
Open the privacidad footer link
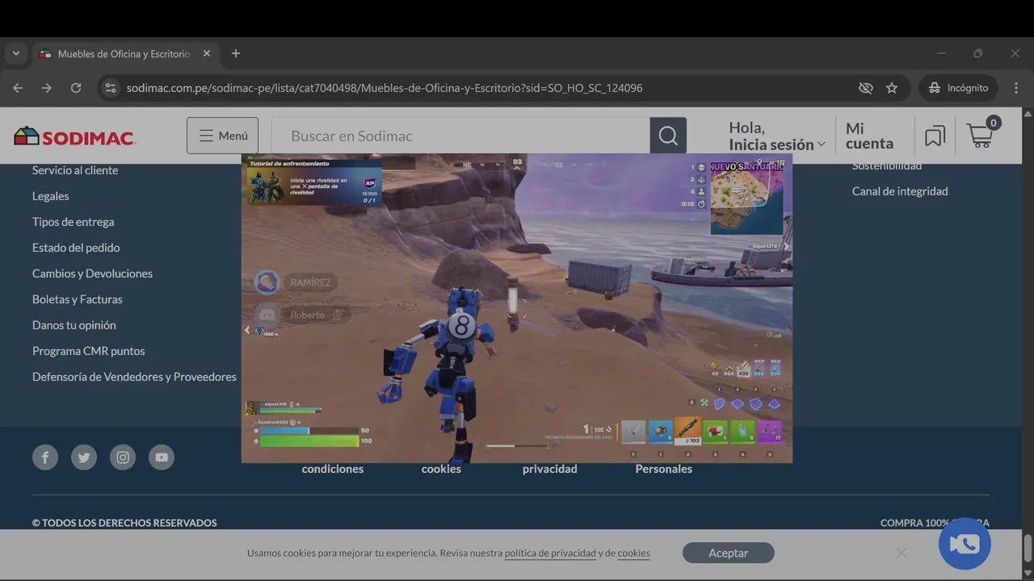pos(550,469)
